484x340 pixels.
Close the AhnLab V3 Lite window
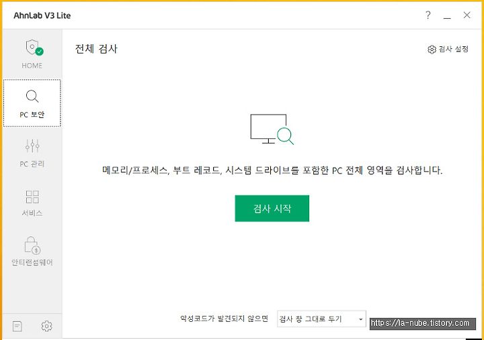coord(467,15)
